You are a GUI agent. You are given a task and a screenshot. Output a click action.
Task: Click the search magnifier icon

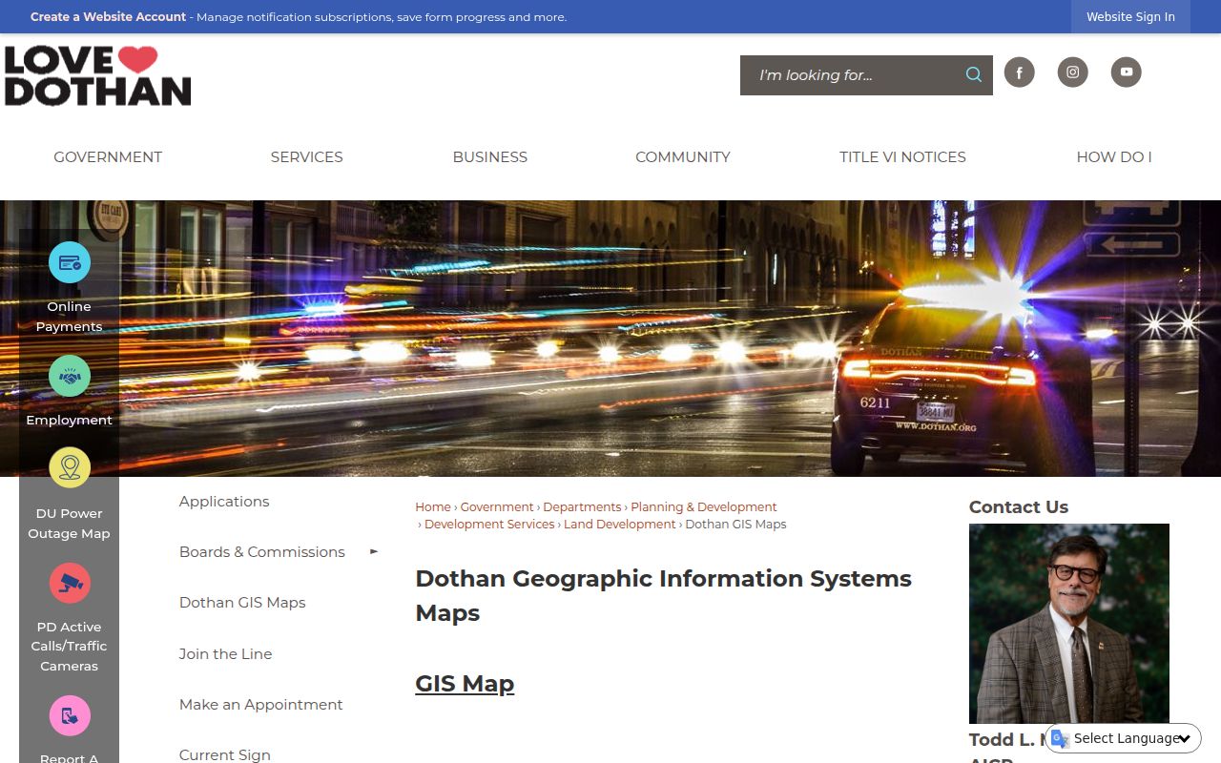point(973,74)
